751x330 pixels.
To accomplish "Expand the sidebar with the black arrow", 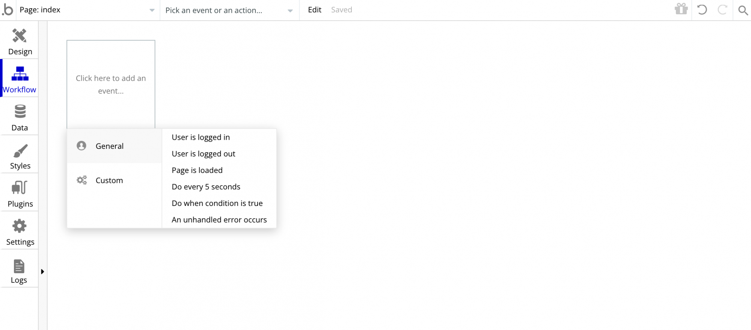I will coord(42,271).
